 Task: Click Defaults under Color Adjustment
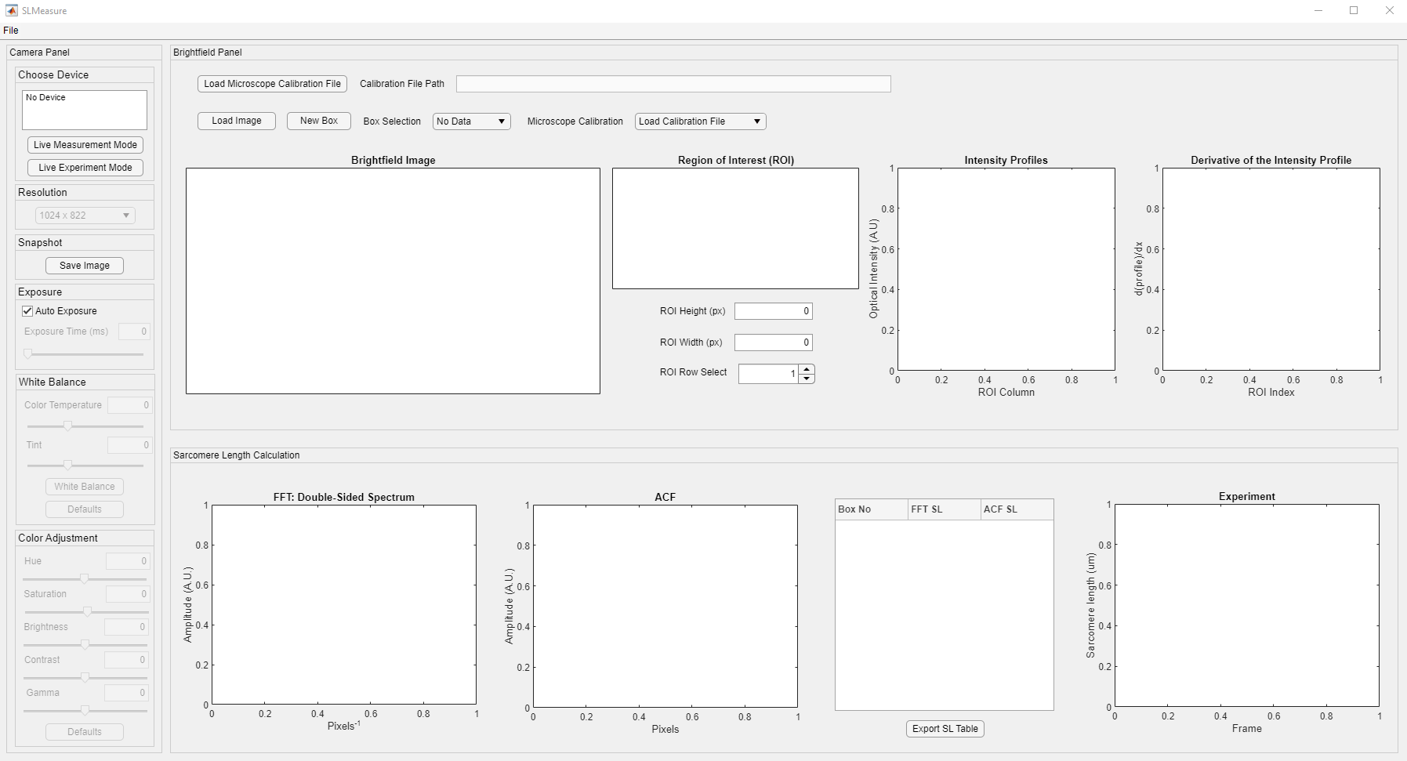pyautogui.click(x=85, y=732)
